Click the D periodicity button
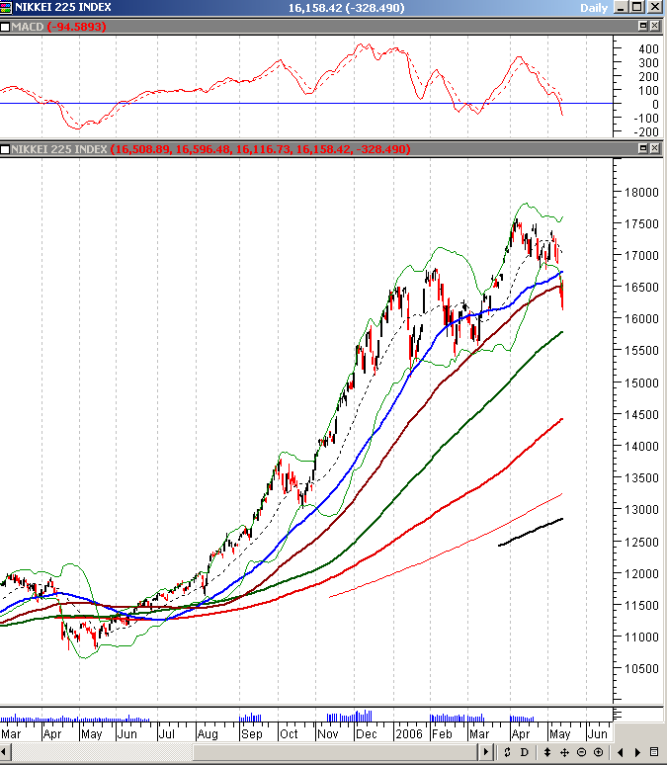The width and height of the screenshot is (667, 765). click(x=525, y=752)
